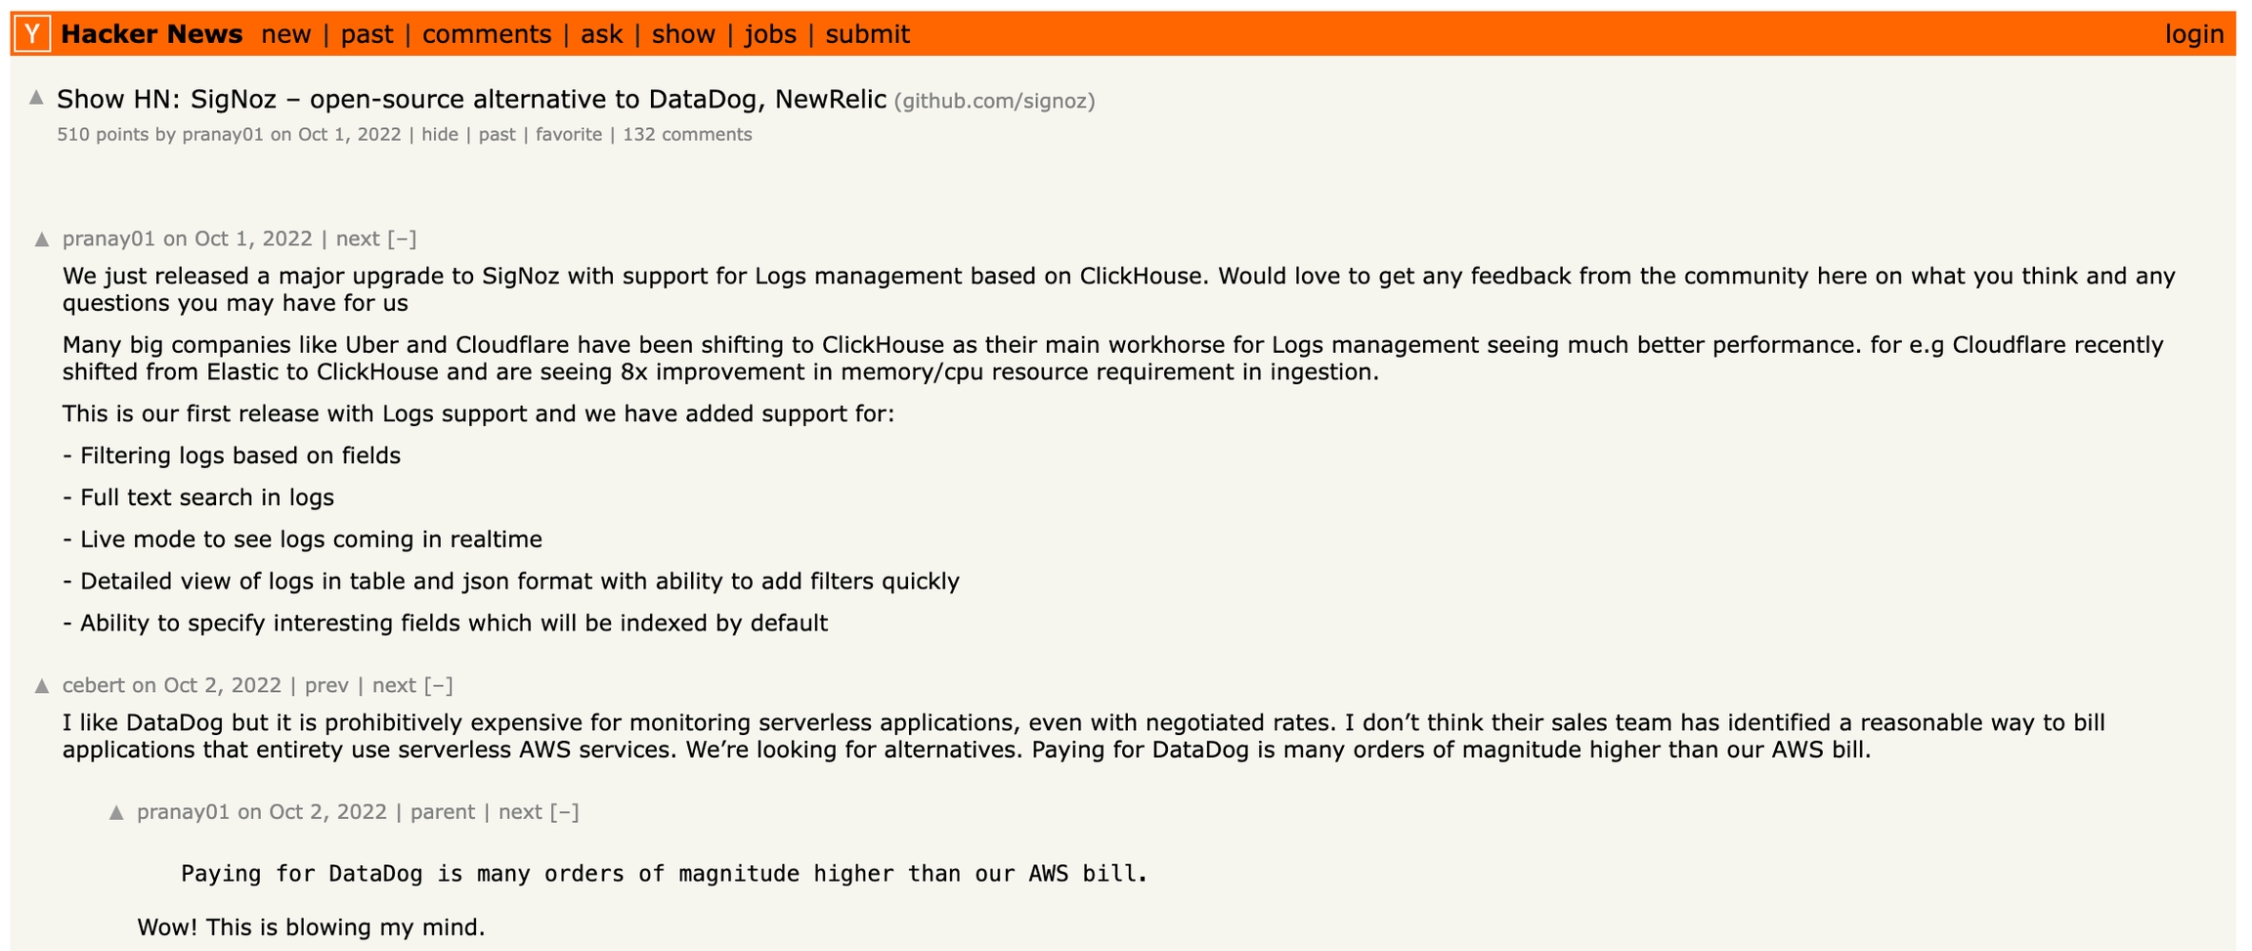The height and width of the screenshot is (951, 2252).
Task: Hide the SigNoz story
Action: 440,135
